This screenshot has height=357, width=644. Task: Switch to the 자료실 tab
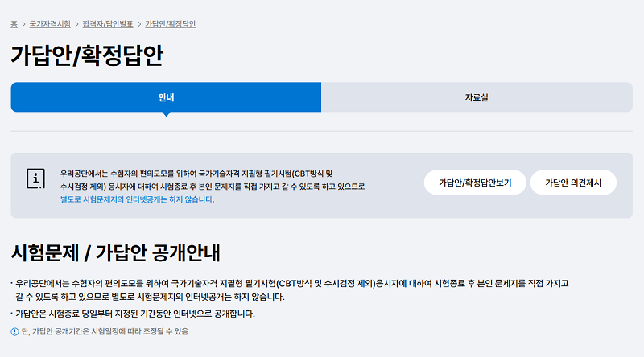[x=477, y=97]
